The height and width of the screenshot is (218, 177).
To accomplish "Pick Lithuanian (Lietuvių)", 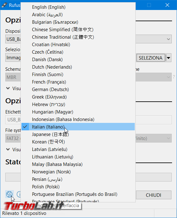I will coord(78,157).
